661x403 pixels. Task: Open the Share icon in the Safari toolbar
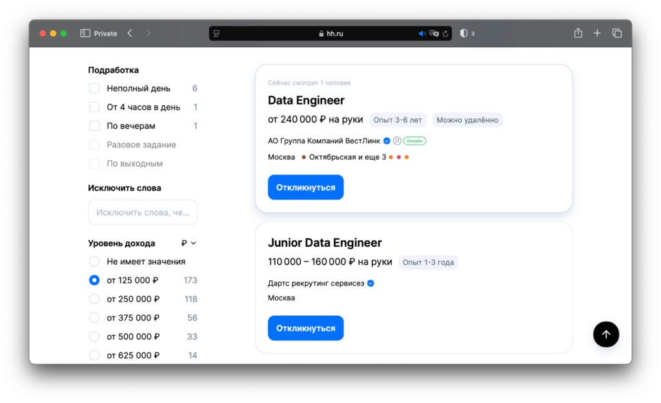click(x=578, y=33)
